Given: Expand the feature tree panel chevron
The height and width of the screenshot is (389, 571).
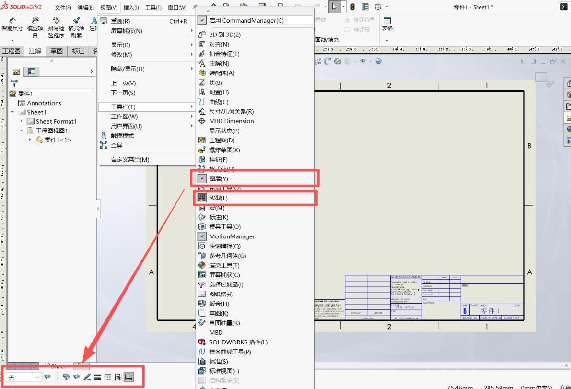Looking at the screenshot, I should 92,71.
